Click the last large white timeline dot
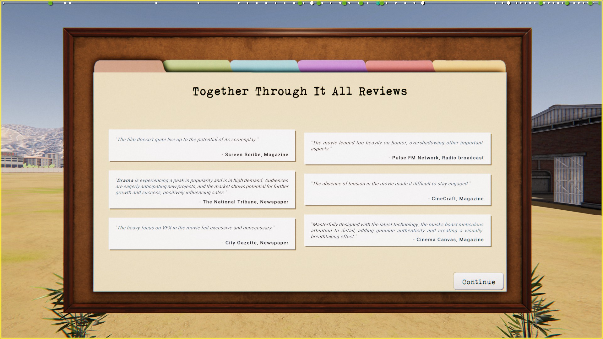603x339 pixels. pyautogui.click(x=508, y=3)
